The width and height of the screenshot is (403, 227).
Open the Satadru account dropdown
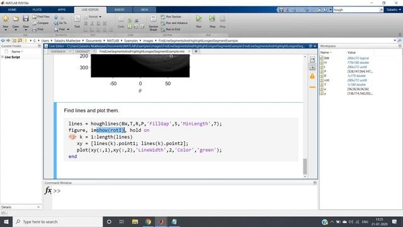[x=394, y=10]
